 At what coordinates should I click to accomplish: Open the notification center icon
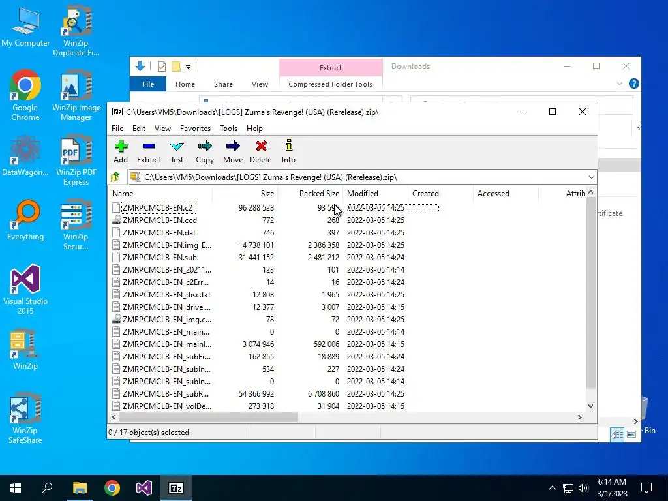coord(646,488)
